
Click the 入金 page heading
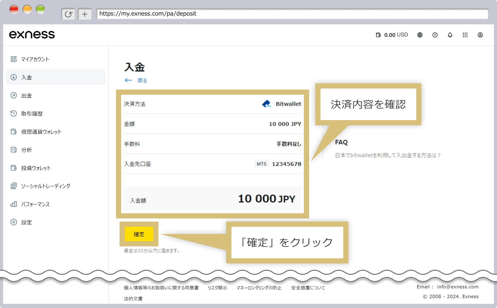coord(134,67)
